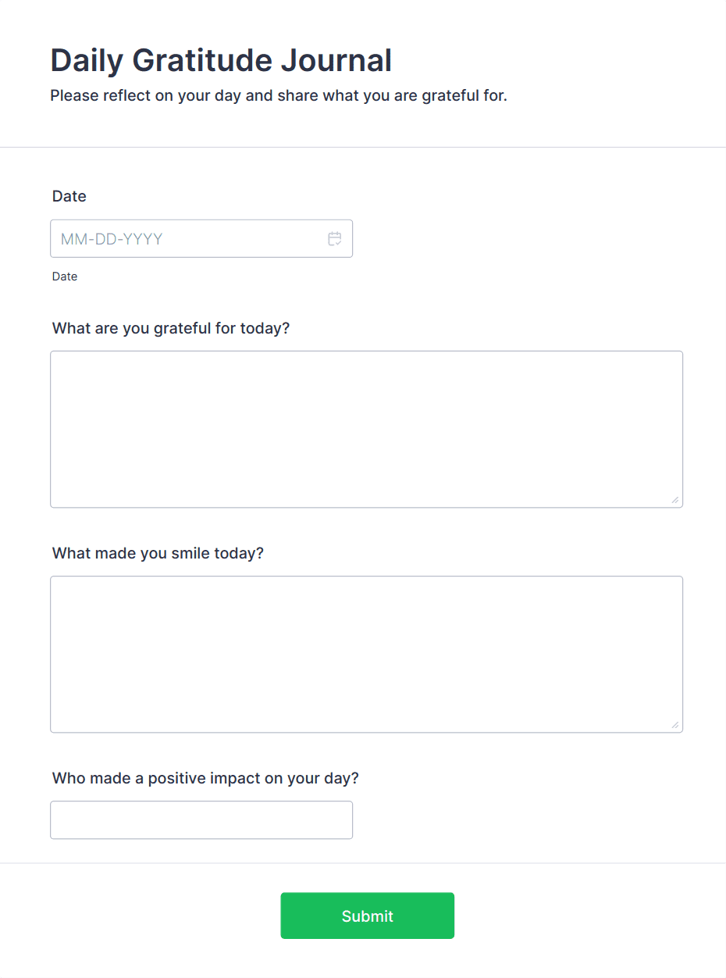Focus the 'What made you smile' text area
The height and width of the screenshot is (978, 726).
(366, 654)
